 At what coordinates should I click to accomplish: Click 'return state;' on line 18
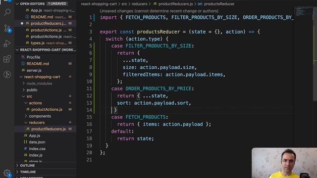pyautogui.click(x=135, y=138)
